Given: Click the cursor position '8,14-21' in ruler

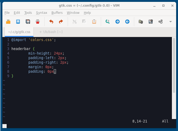Looking at the screenshot, I should click(140, 121).
